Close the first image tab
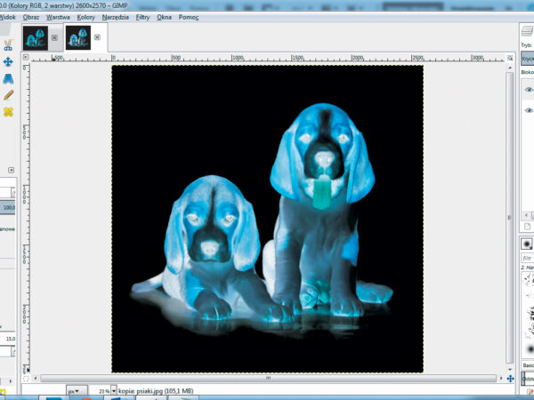 click(x=54, y=38)
